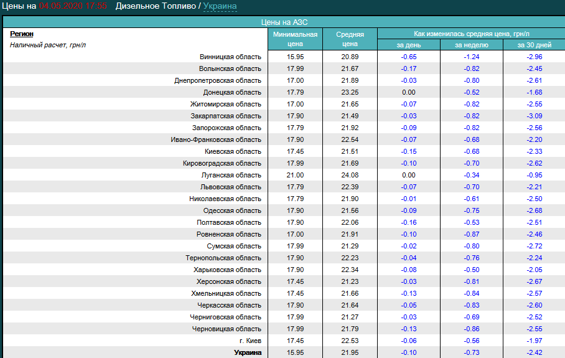Select the Винницкая область row label
The height and width of the screenshot is (358, 565).
[230, 57]
